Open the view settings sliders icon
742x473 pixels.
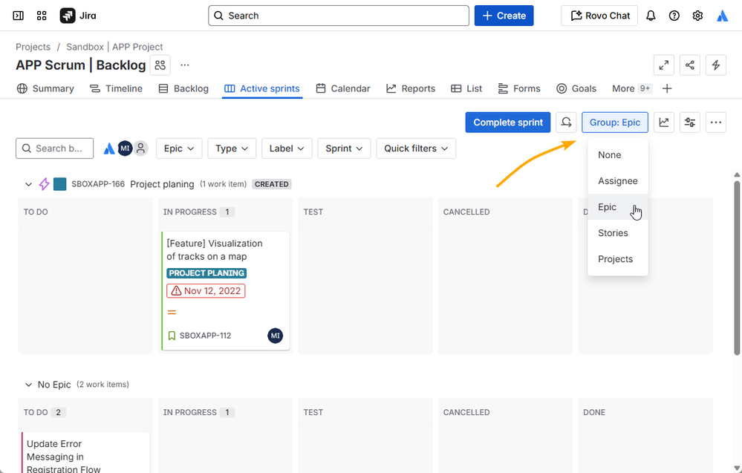(690, 123)
